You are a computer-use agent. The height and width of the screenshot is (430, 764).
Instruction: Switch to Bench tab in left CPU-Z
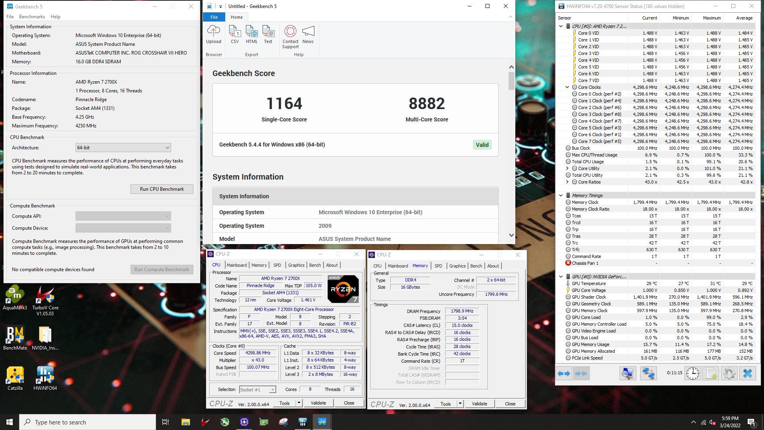pos(315,265)
